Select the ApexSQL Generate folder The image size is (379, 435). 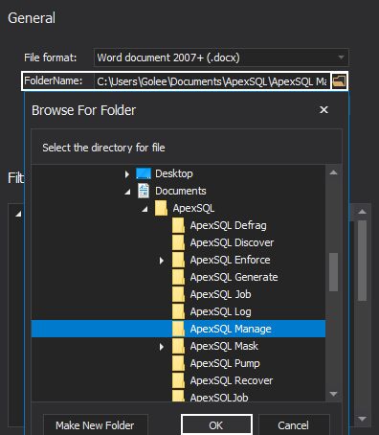click(x=234, y=277)
